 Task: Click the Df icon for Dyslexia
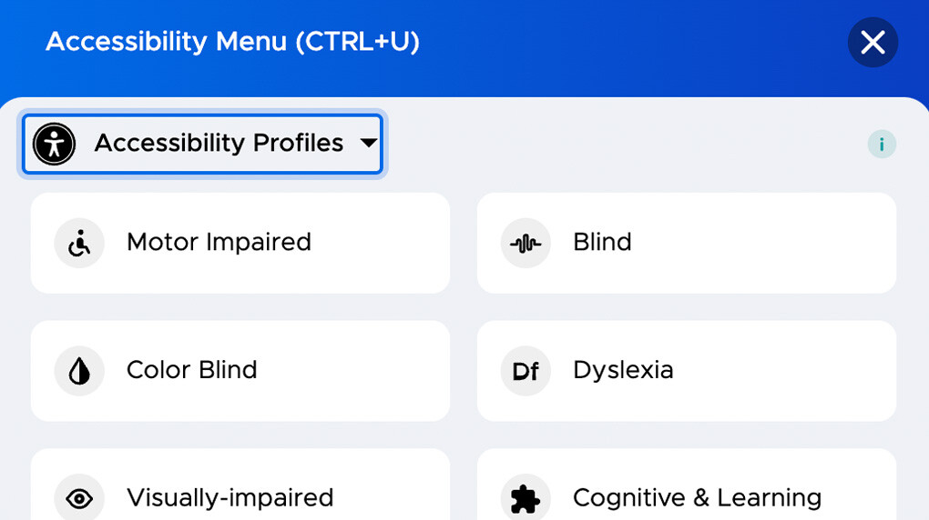(526, 371)
